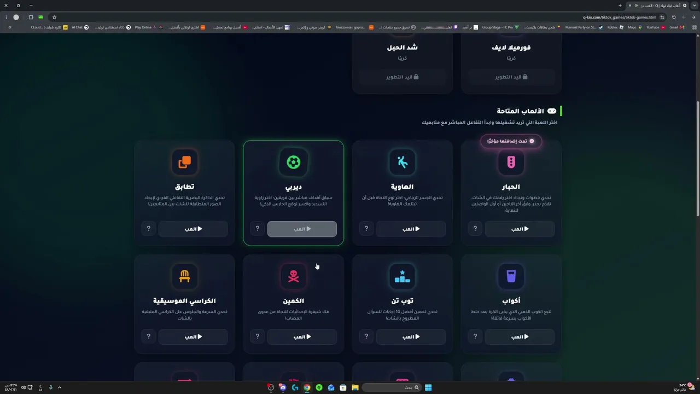Open Microsoft Store from the taskbar
This screenshot has width=700, height=394.
click(343, 387)
